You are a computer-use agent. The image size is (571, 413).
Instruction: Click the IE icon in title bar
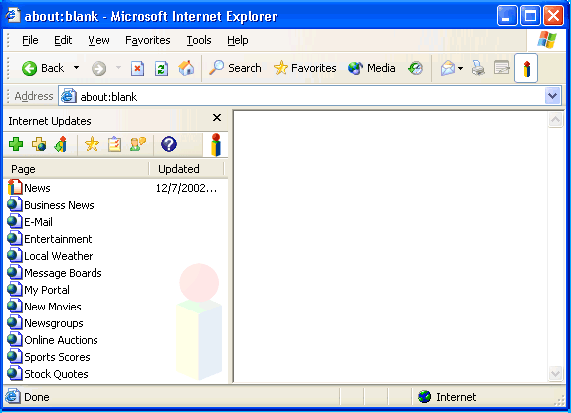pos(13,15)
